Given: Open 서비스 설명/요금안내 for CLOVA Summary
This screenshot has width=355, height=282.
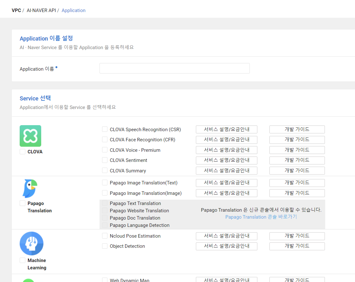Looking at the screenshot, I should pos(227,171).
